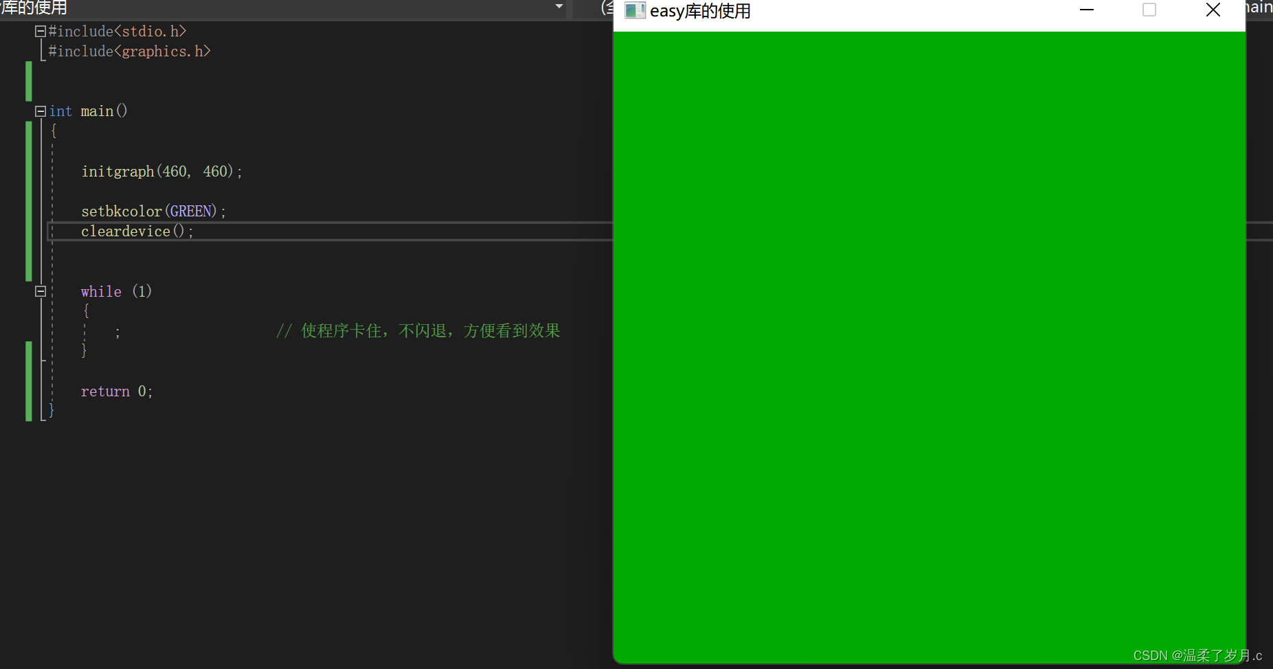Click the #include<graphics.h> line

[129, 52]
